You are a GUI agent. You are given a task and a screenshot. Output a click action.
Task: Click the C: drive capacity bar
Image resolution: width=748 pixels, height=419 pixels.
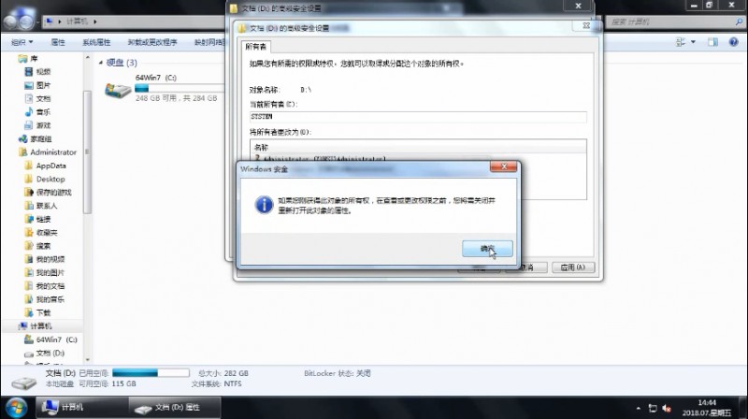(180, 88)
